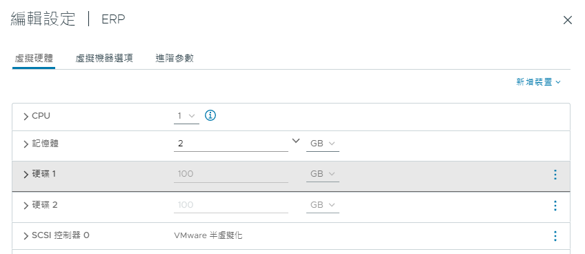This screenshot has height=254, width=585.
Task: Open the 硬碟 2 GB unit dropdown
Action: pyautogui.click(x=323, y=205)
